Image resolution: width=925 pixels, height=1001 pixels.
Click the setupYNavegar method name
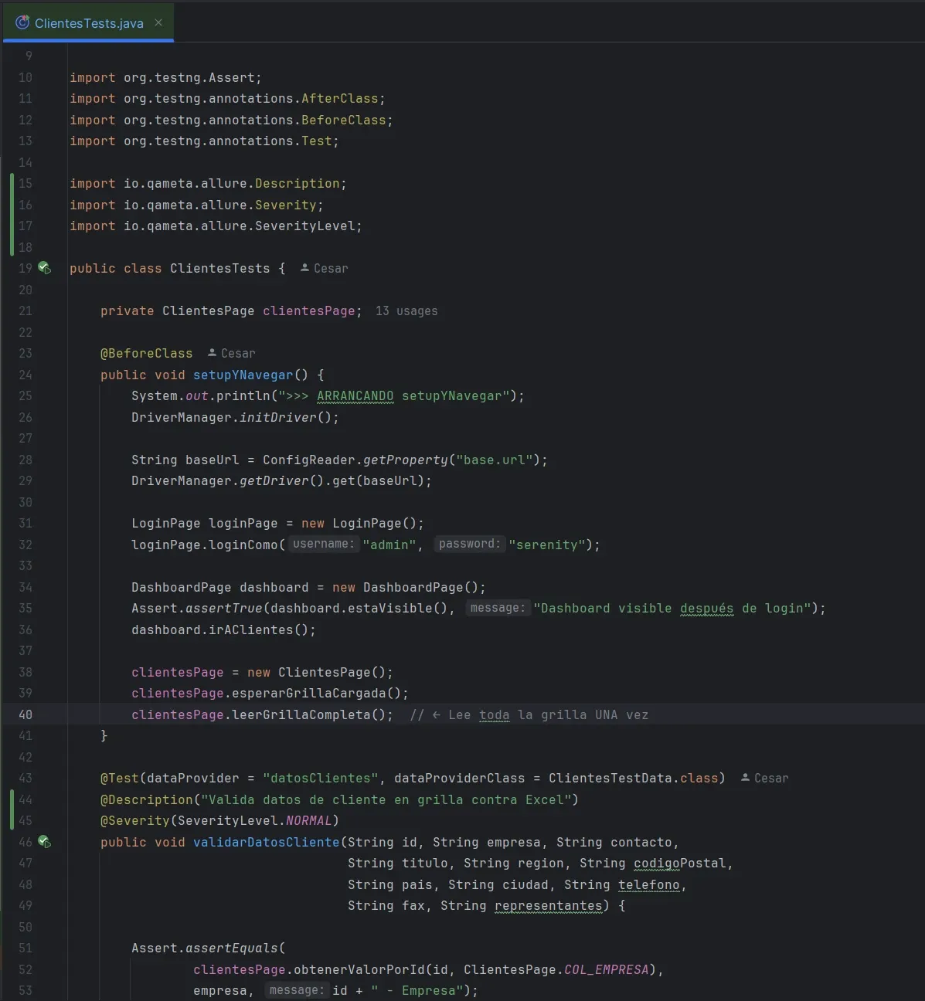(x=242, y=375)
